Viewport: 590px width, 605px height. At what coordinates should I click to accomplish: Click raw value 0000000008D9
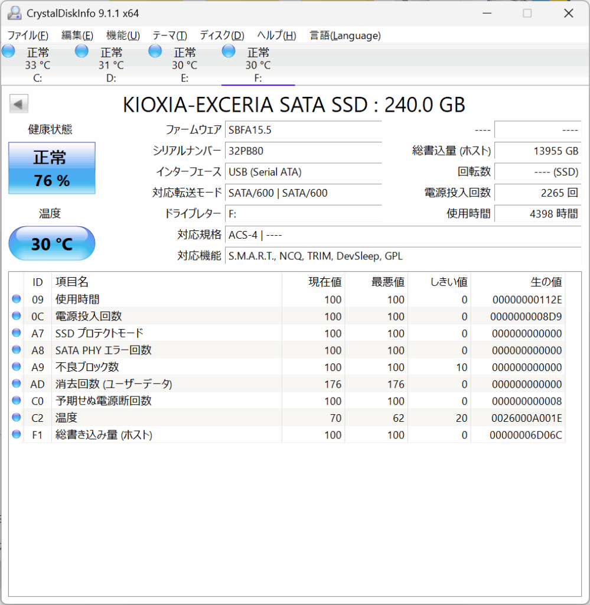(x=526, y=317)
